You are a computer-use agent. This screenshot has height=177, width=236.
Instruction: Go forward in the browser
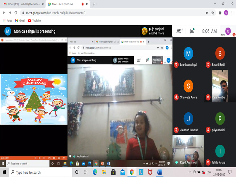[x=10, y=13]
